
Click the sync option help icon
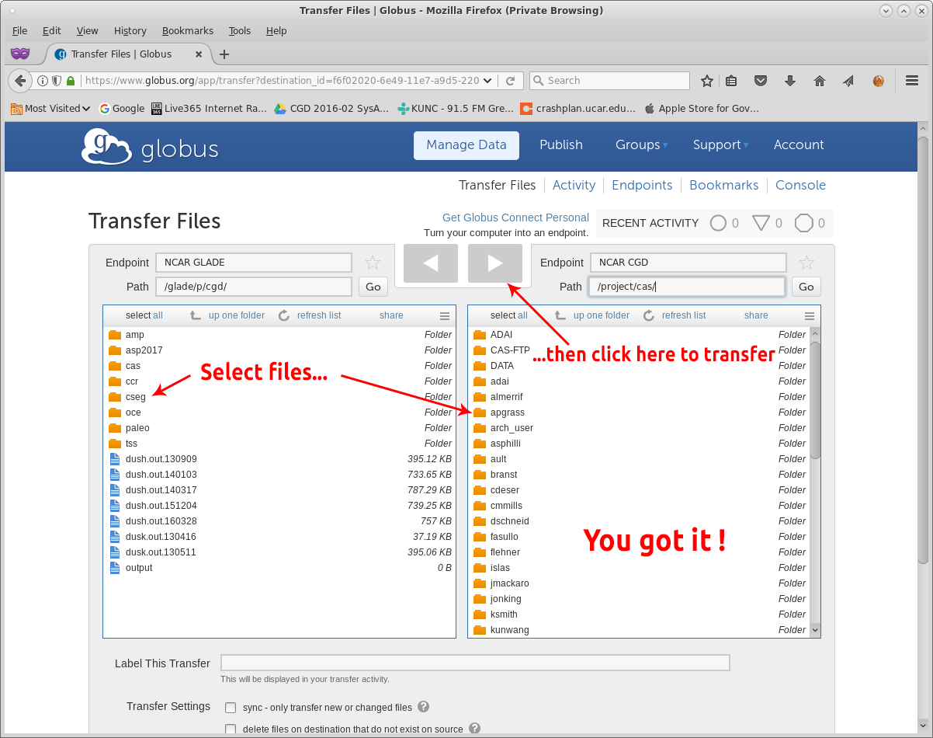tap(424, 707)
